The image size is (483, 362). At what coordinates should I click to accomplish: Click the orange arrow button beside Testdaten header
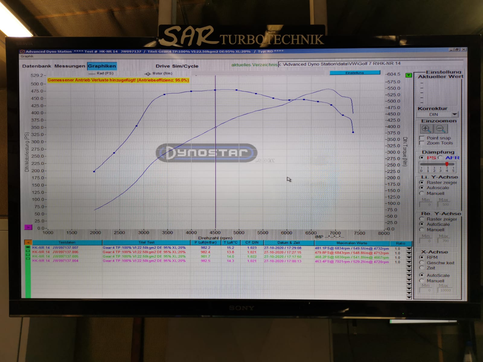tap(28, 242)
